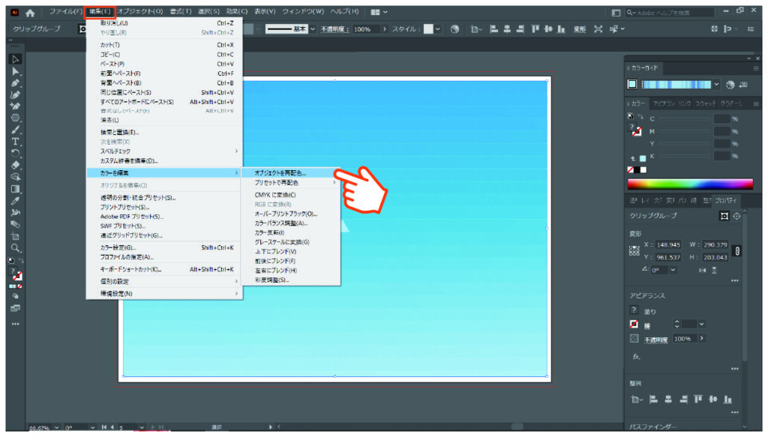Toggle flip vertically in the 変形 section
768x437 pixels.
tap(714, 270)
